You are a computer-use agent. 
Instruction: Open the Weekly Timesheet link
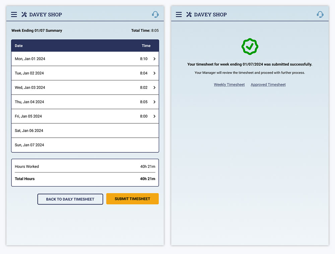[x=229, y=85]
